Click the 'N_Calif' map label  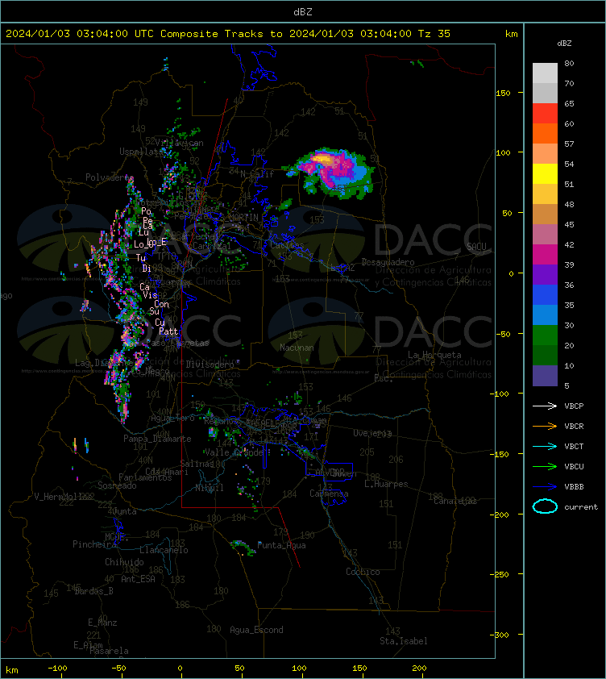(x=257, y=174)
